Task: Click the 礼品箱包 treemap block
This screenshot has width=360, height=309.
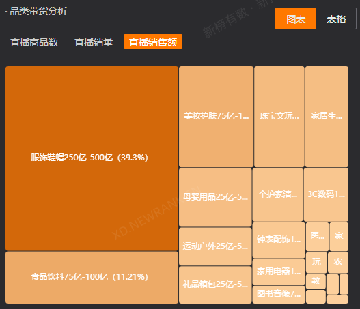Action: coord(215,284)
